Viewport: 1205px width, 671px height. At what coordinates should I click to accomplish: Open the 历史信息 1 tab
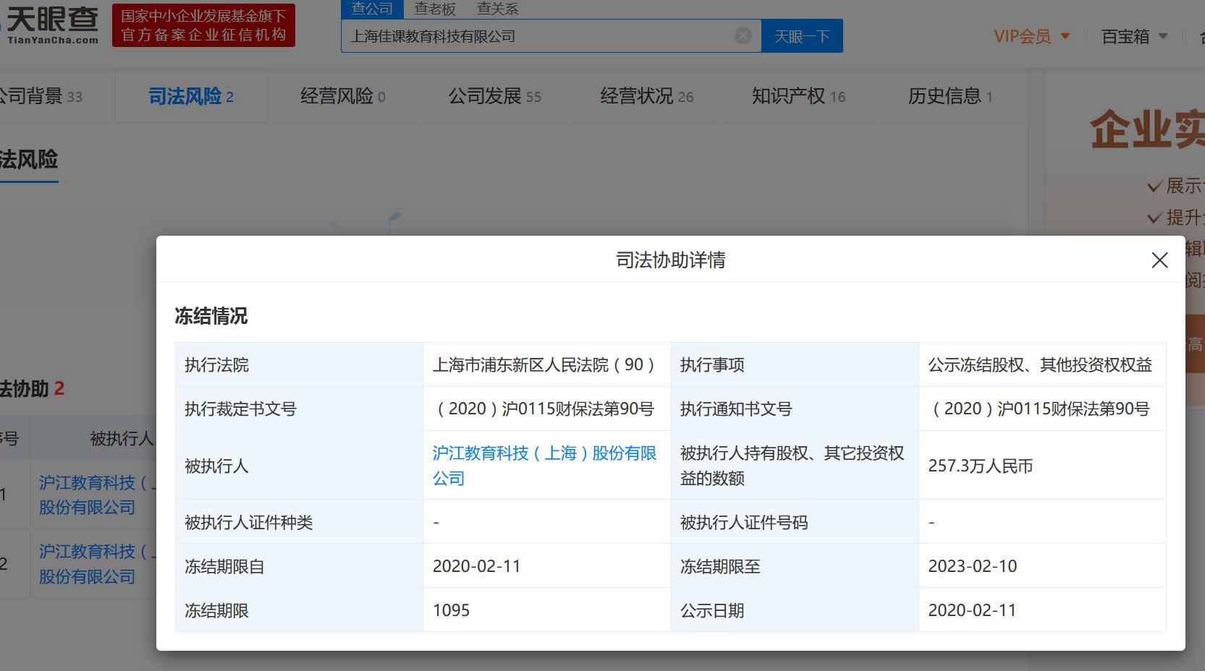click(950, 96)
